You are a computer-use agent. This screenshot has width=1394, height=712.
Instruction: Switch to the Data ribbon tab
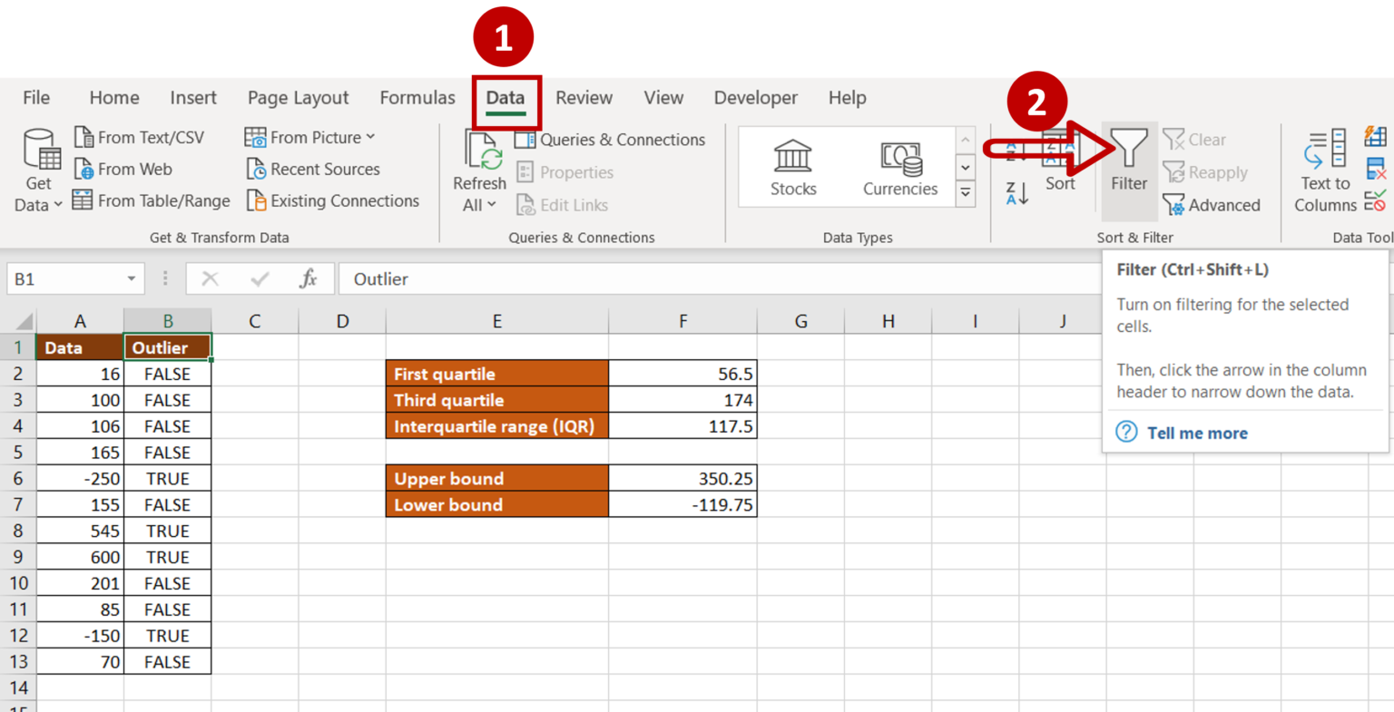coord(506,97)
